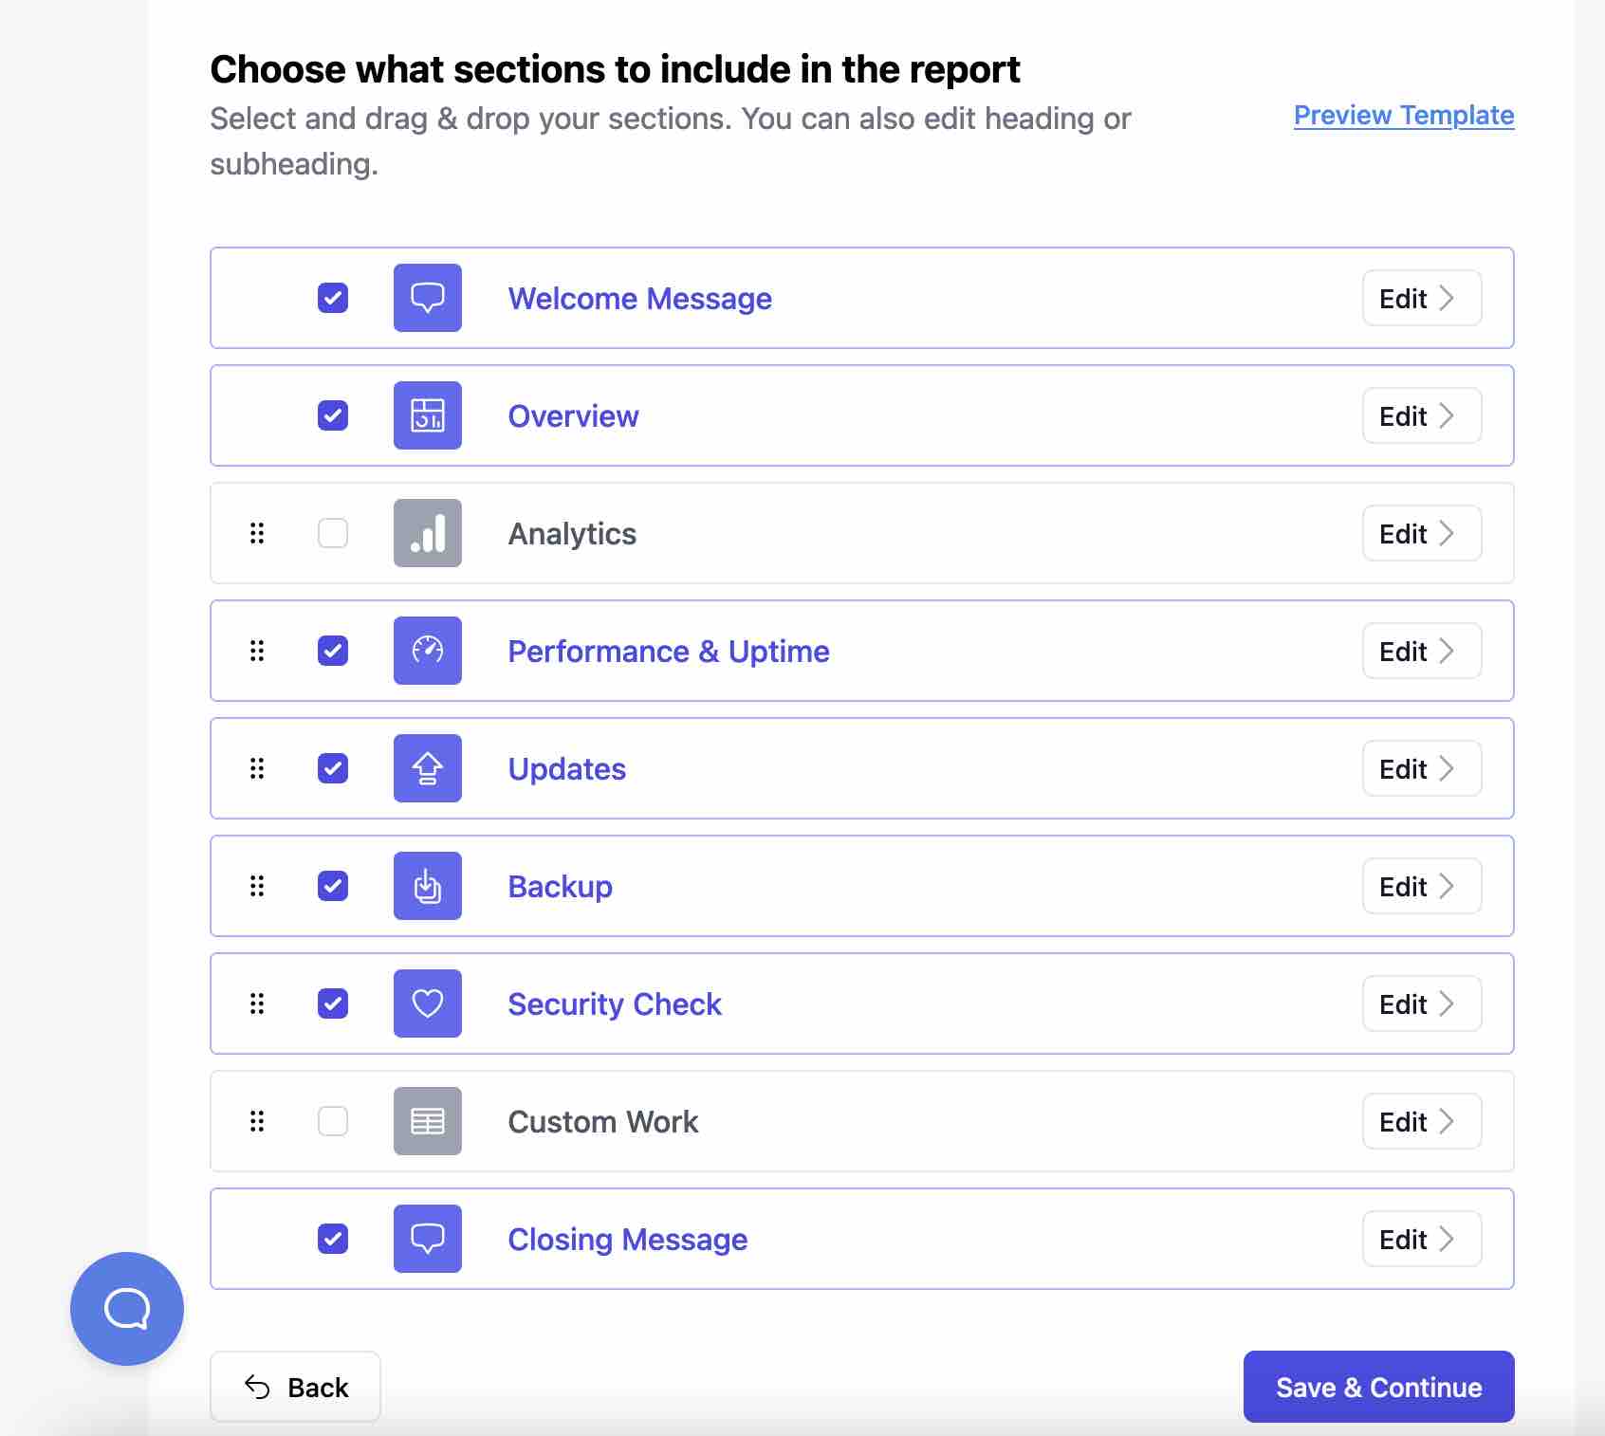The width and height of the screenshot is (1605, 1436).
Task: Click the Welcome Message chat bubble icon
Action: coord(427,298)
